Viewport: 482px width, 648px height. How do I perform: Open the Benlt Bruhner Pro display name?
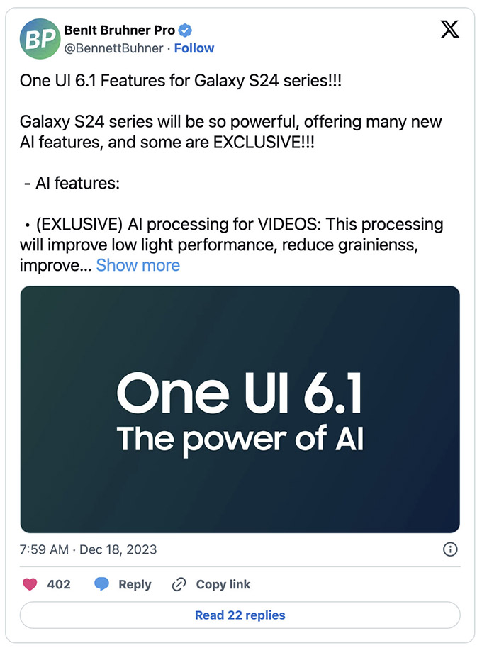click(x=119, y=30)
